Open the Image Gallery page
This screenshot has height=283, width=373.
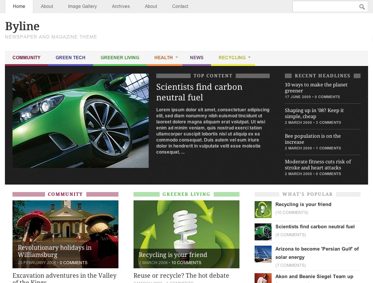pos(82,6)
